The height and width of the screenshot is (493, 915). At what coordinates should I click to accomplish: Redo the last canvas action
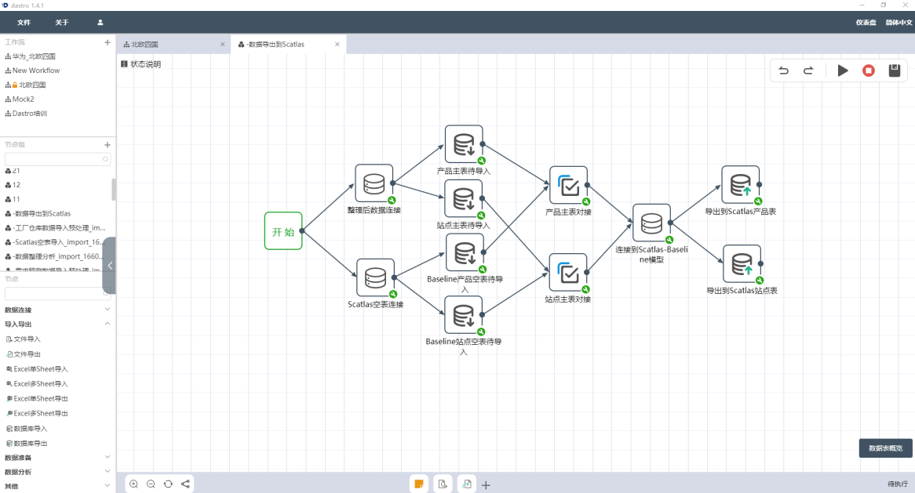point(808,71)
